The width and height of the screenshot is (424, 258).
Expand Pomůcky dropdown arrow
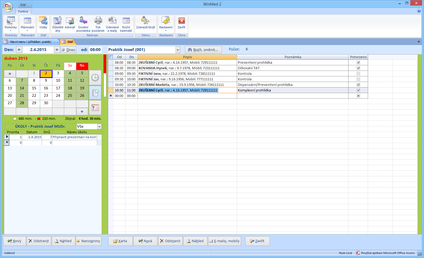[x=11, y=31]
